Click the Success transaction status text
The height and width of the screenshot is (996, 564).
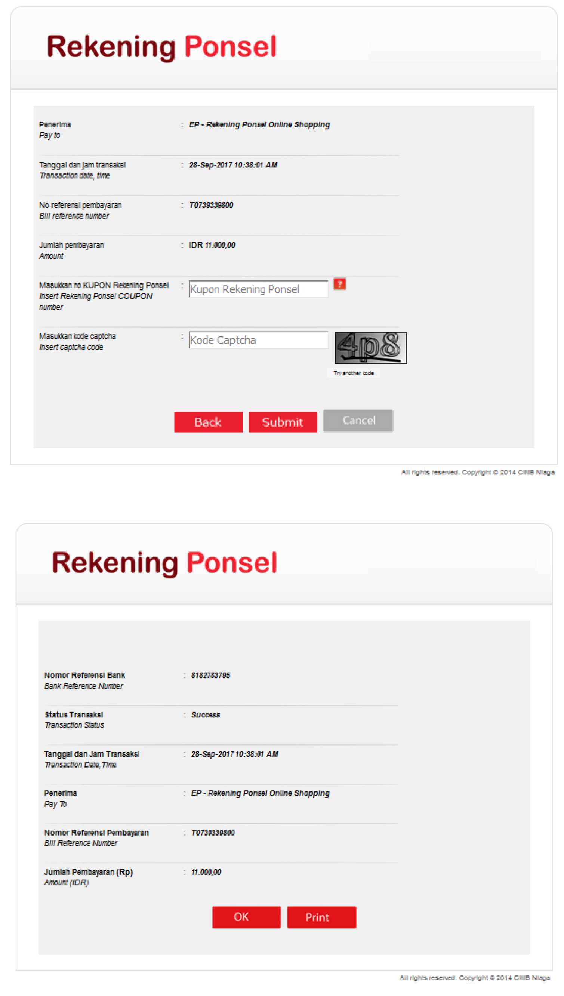pos(206,715)
